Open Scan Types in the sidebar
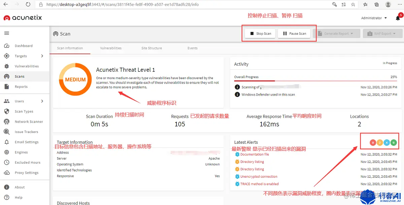404x205 pixels. point(24,111)
